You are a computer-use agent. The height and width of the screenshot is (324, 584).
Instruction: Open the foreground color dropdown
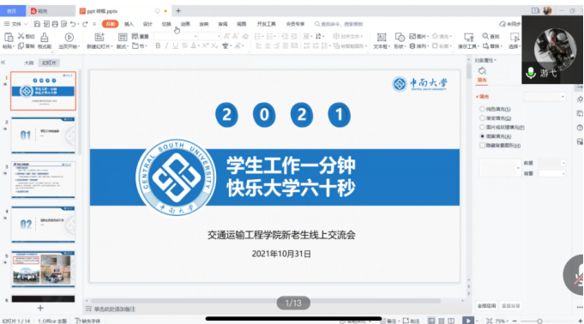[x=552, y=163]
